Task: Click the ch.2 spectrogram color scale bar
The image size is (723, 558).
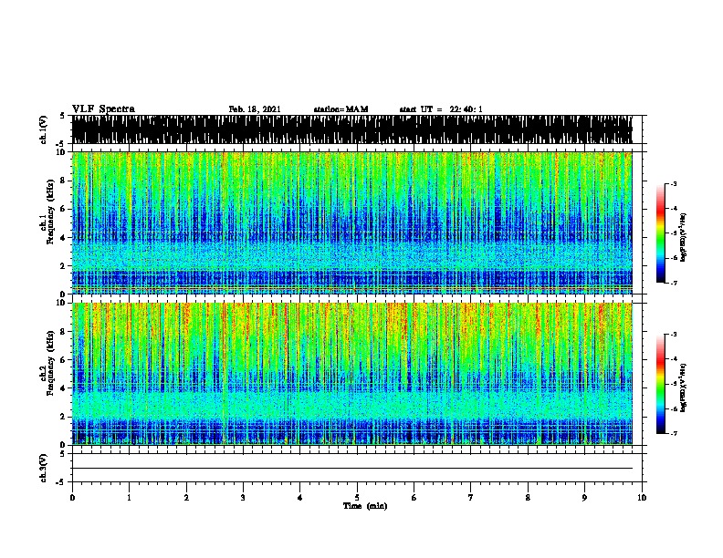Action: 660,384
